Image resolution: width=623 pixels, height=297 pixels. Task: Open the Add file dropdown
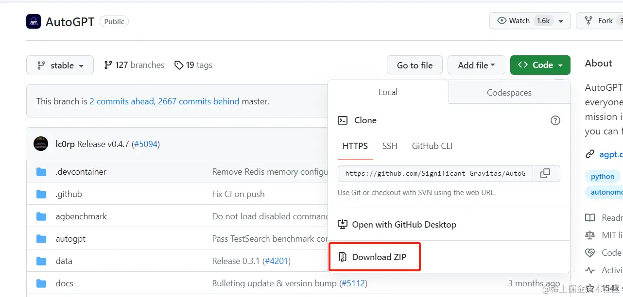click(x=476, y=65)
